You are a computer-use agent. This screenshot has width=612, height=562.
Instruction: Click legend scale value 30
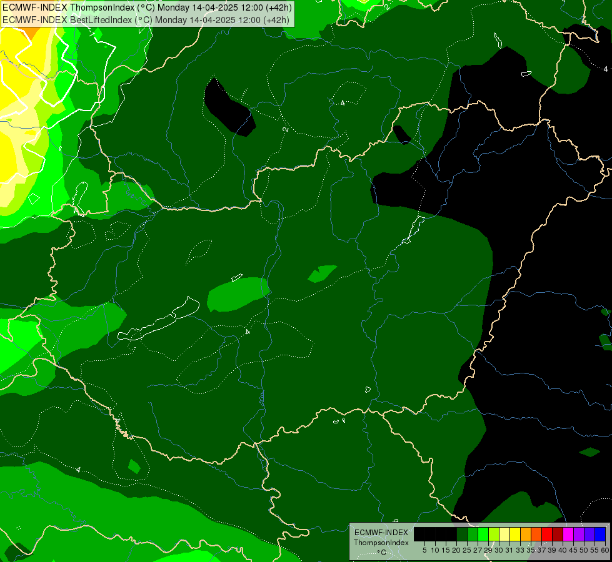(499, 550)
